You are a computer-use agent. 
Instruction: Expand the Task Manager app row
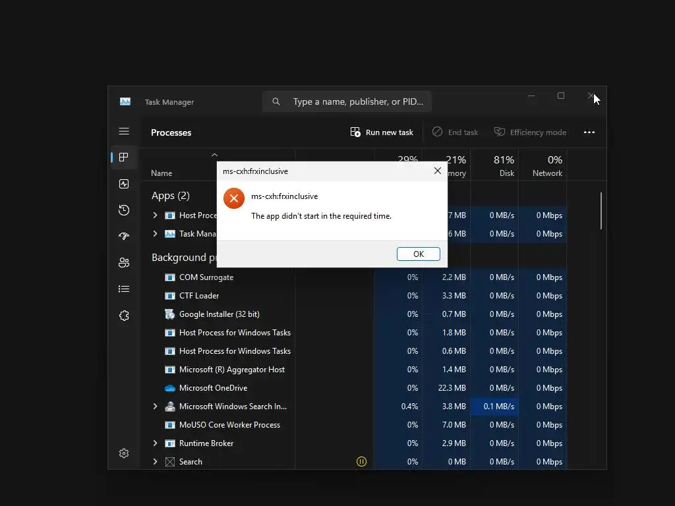[x=155, y=234]
